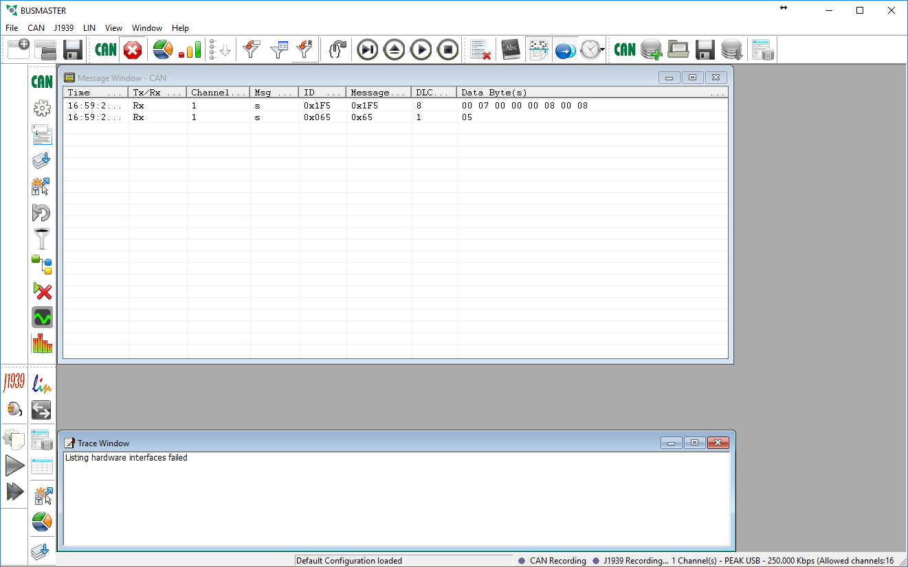Click the CAN logo in left sidebar
The image size is (908, 567).
coord(43,81)
